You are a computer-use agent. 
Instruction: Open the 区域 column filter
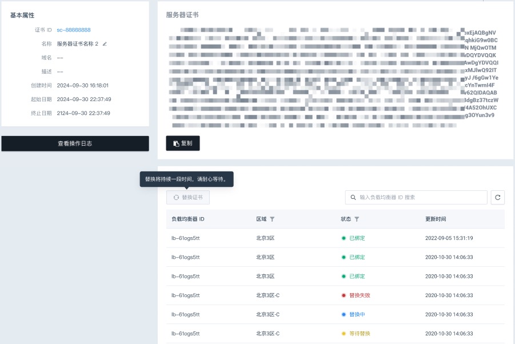(x=272, y=219)
